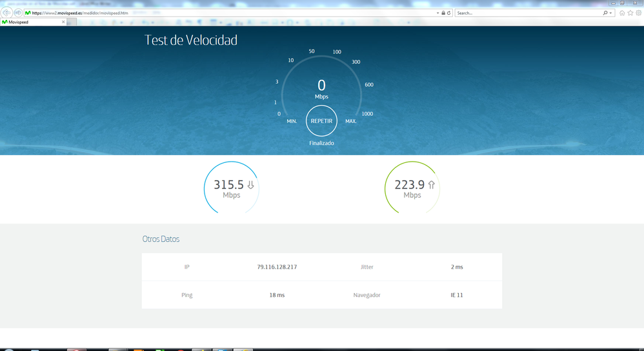Switch to the Movispeed browser tab
This screenshot has width=644, height=351.
tap(33, 22)
